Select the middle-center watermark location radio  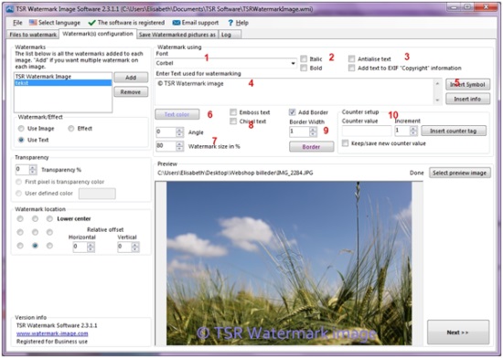point(35,232)
